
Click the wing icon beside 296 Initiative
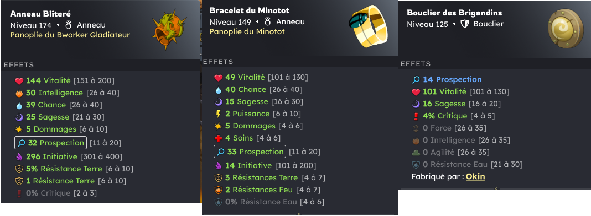(19, 156)
